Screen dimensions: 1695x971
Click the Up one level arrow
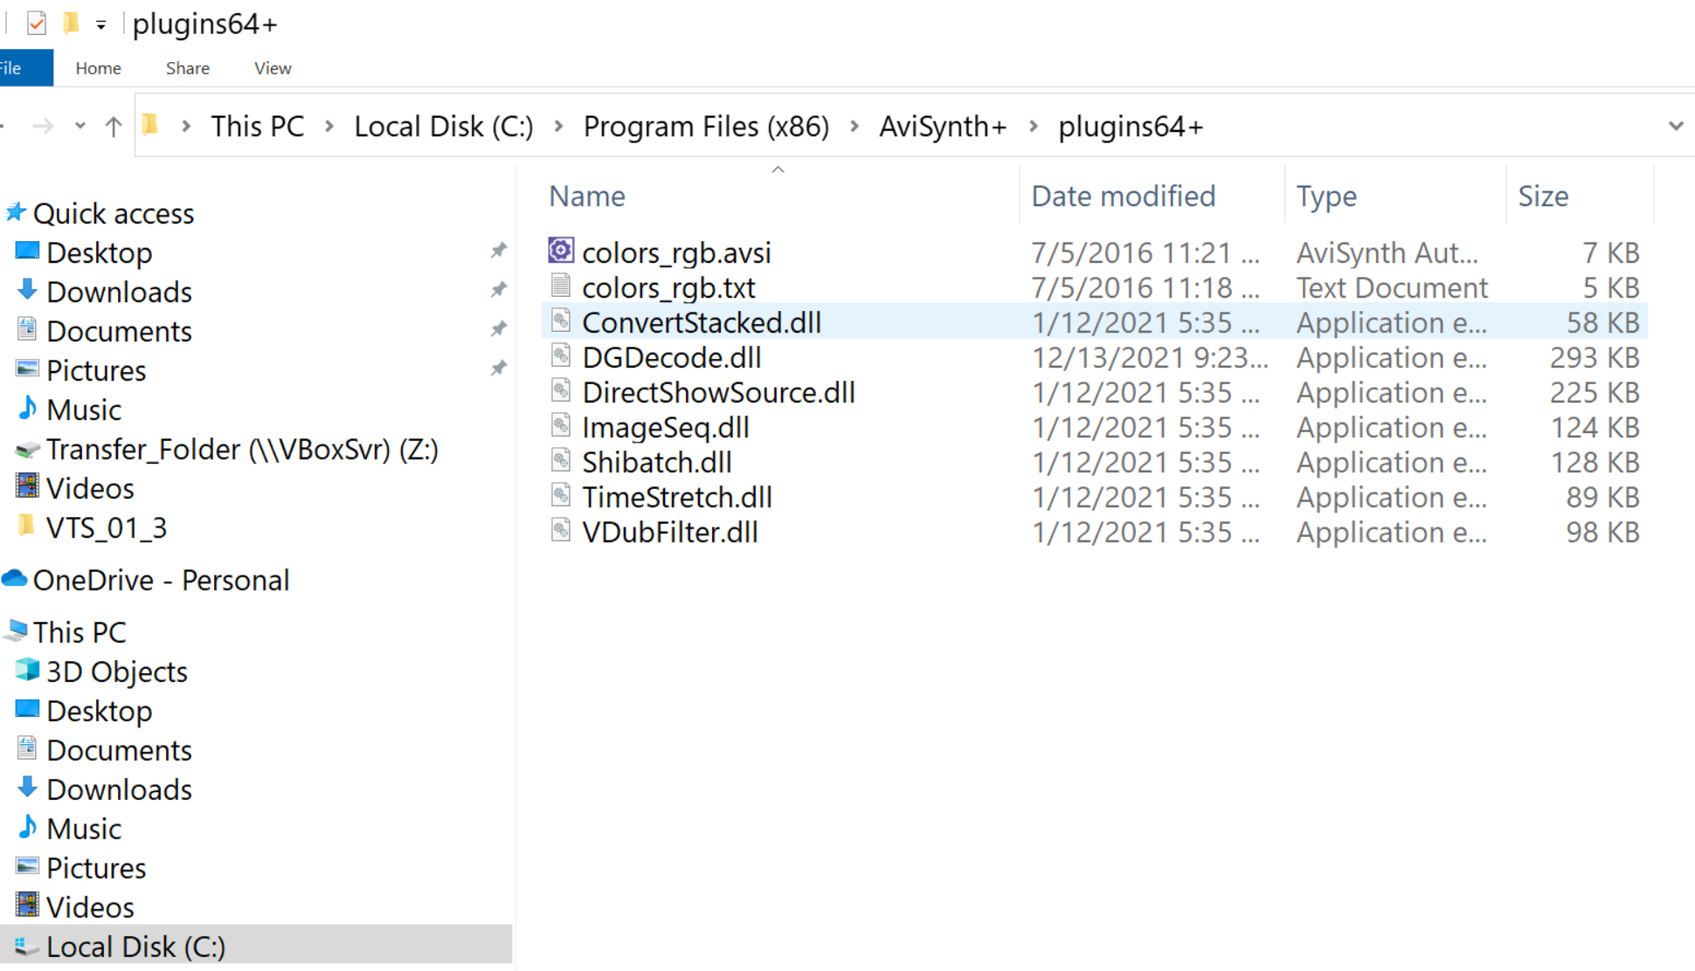(x=113, y=127)
